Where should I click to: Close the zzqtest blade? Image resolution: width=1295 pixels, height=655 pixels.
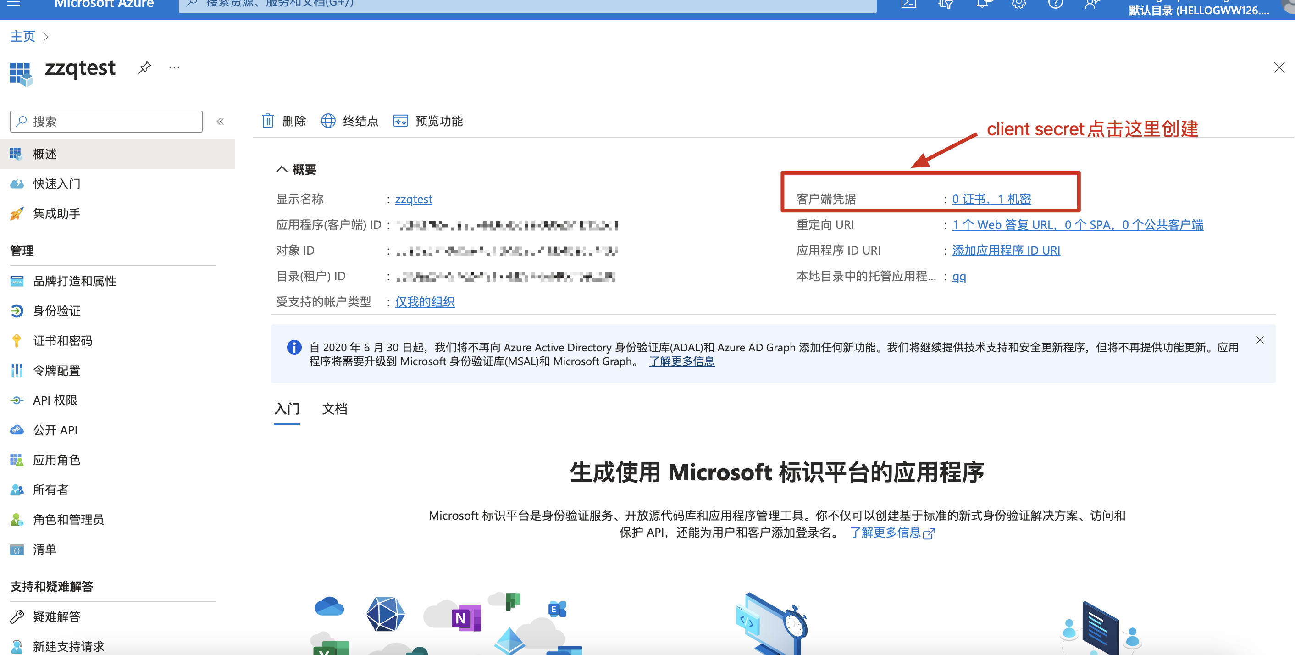[1279, 67]
